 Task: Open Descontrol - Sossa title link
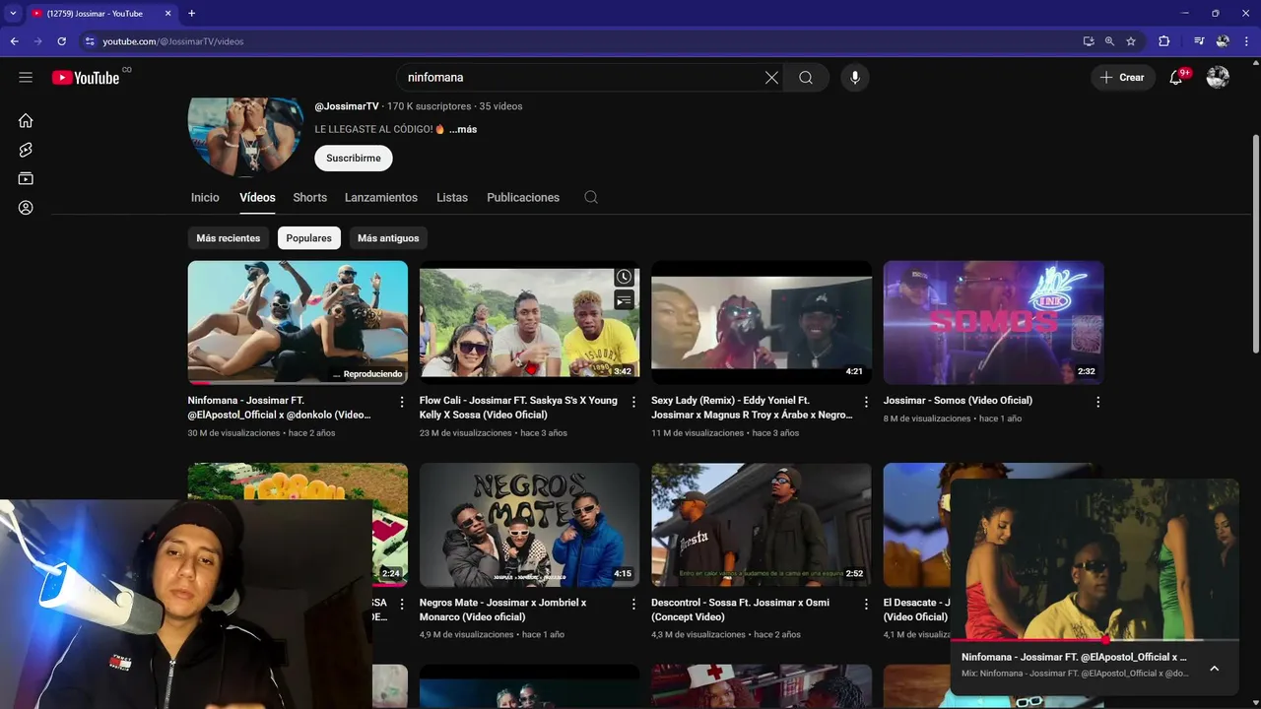coord(740,610)
